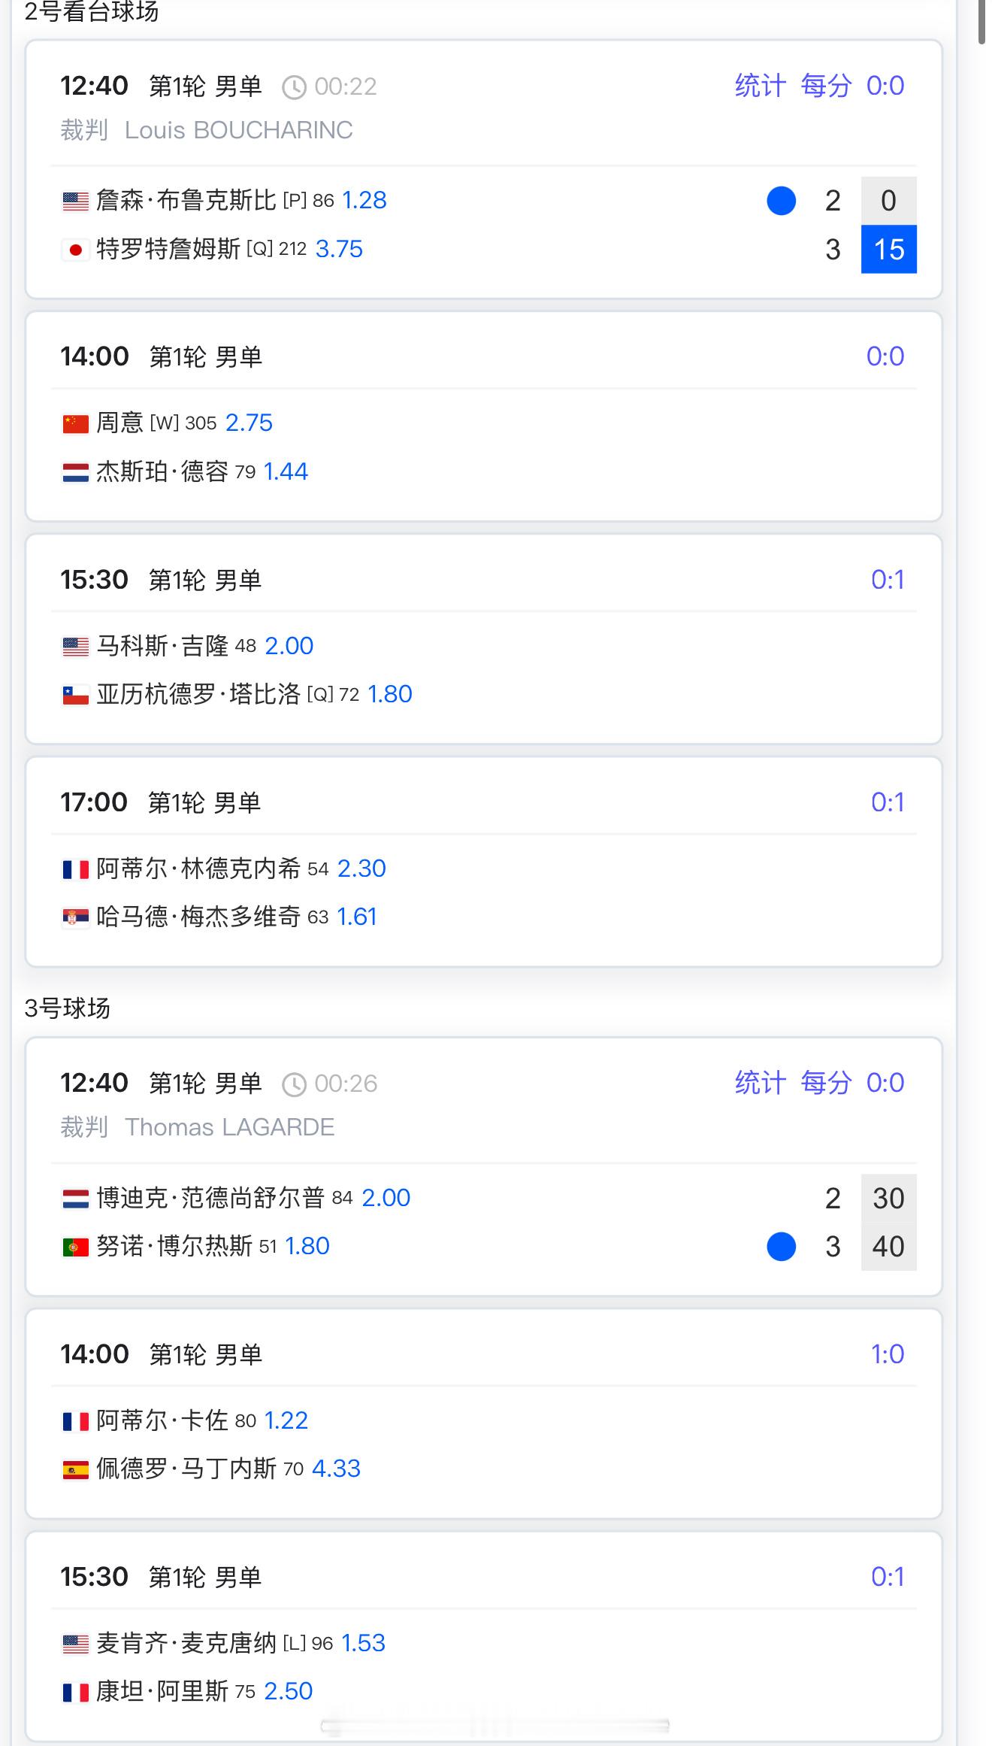Click the 0:1 head-to-head for 吉隆 match
The image size is (992, 1746).
pos(888,580)
